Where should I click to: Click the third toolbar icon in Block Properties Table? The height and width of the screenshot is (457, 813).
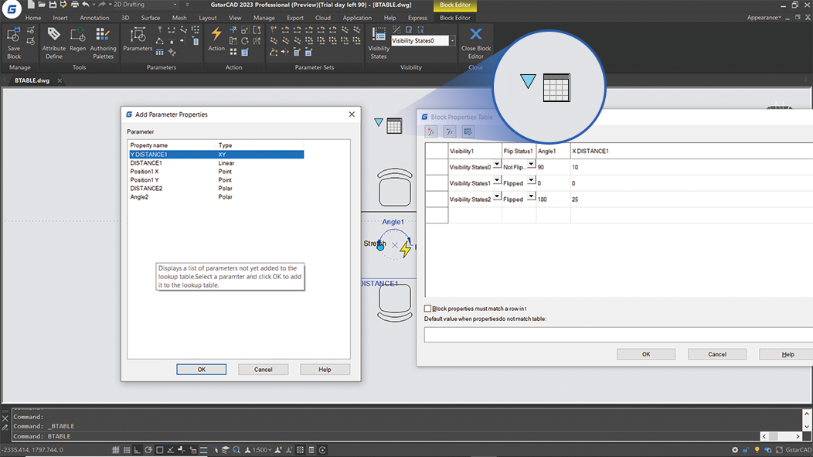468,131
